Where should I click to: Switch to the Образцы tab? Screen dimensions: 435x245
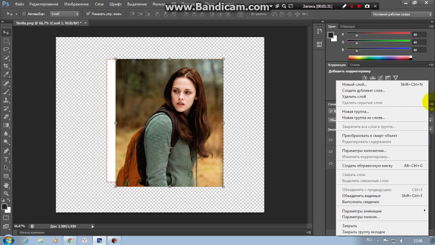tap(347, 26)
